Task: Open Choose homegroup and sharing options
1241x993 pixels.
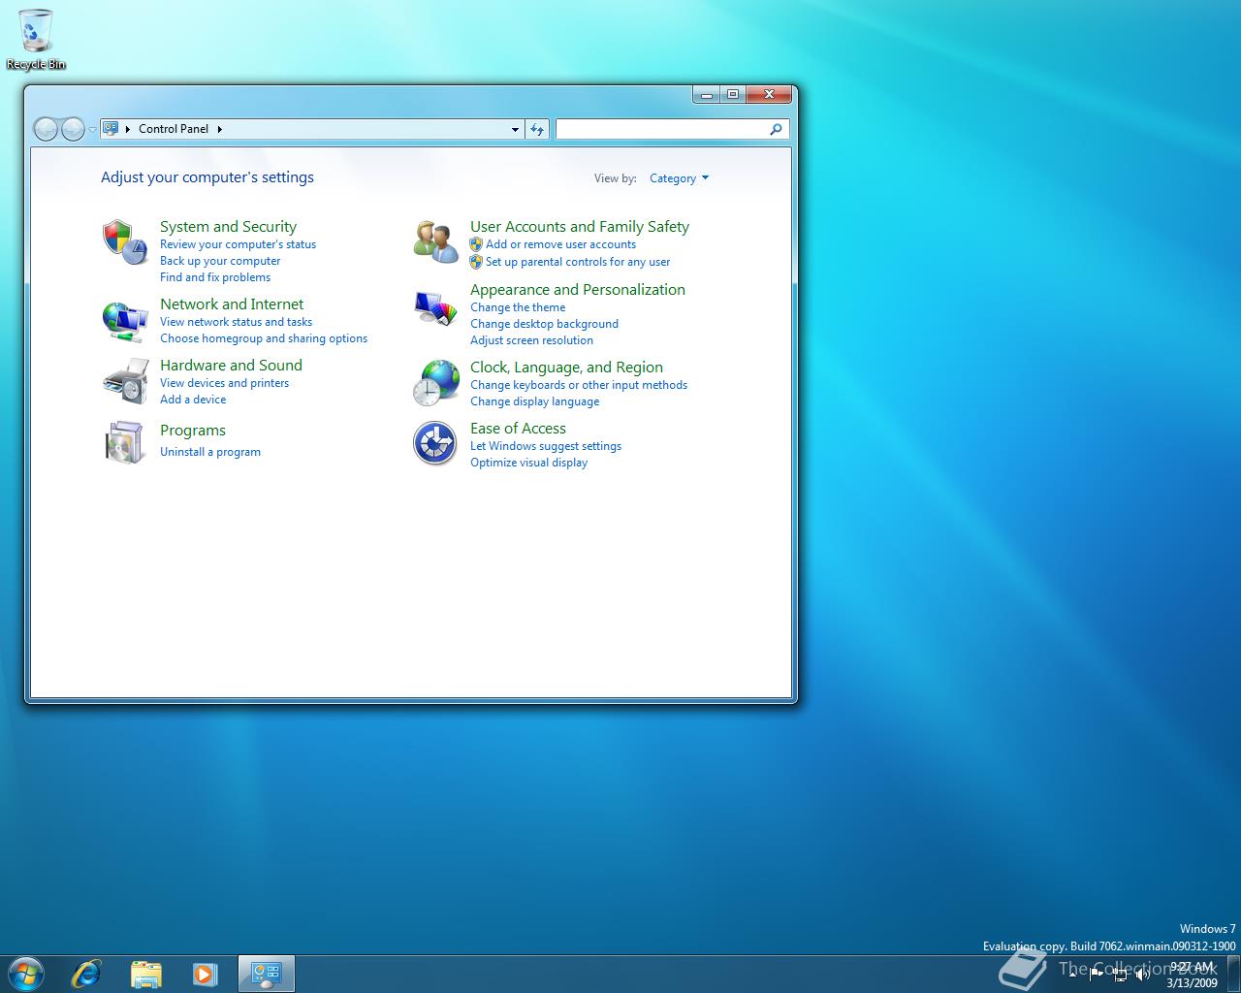Action: point(264,338)
